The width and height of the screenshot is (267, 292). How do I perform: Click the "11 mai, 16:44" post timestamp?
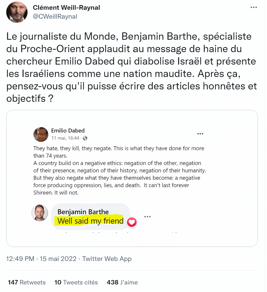65,138
